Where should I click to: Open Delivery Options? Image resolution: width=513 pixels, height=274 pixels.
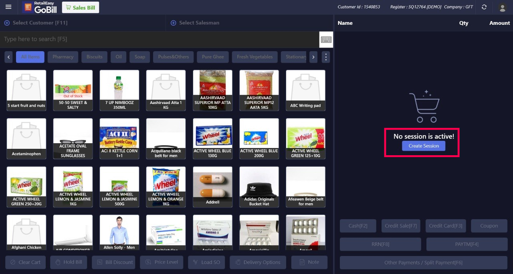click(x=258, y=262)
